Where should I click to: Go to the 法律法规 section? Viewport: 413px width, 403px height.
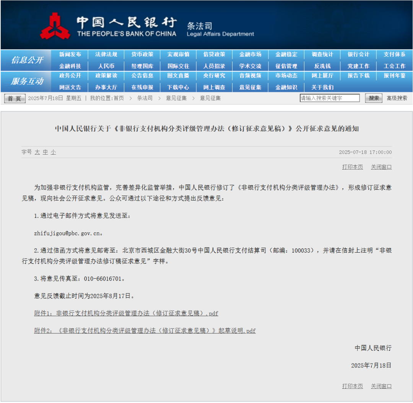(x=106, y=54)
